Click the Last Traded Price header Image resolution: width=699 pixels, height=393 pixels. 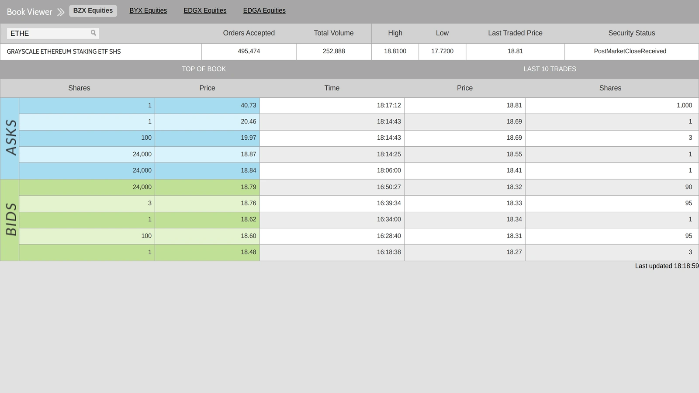[515, 33]
